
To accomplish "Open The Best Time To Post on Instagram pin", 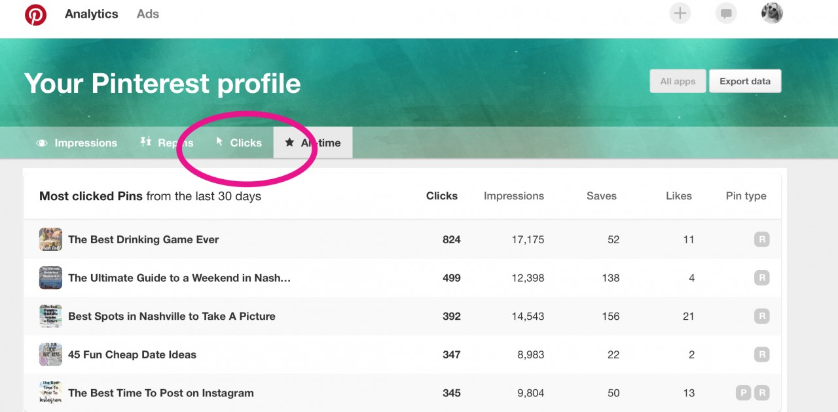I will tap(161, 393).
